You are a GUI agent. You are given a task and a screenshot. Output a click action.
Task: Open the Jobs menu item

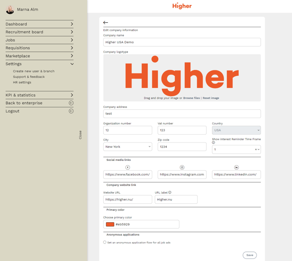[39, 40]
